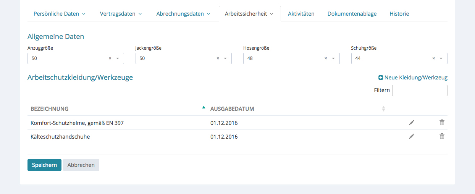Viewport: 475px width, 194px height.
Task: Add new item via Neue Kleidung/Werkzeug
Action: [413, 78]
